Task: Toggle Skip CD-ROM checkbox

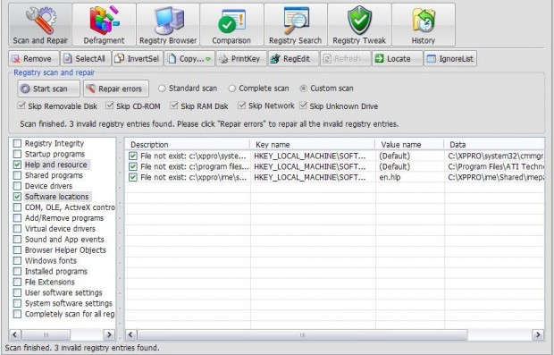Action: [x=110, y=106]
